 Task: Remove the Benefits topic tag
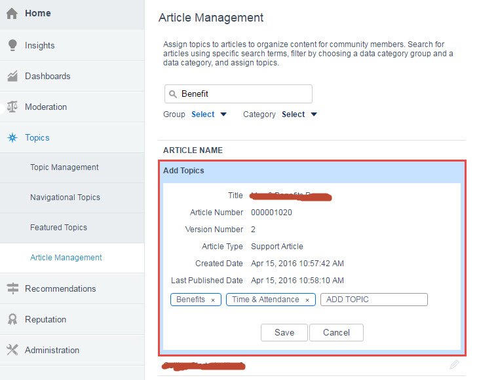pos(212,300)
